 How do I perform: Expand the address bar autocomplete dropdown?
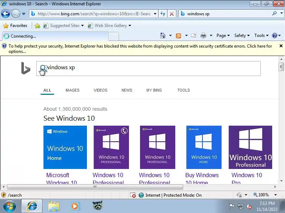[155, 14]
